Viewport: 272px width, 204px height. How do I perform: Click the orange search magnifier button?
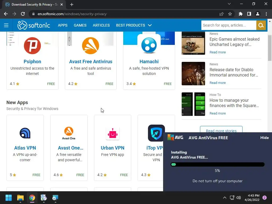click(x=261, y=25)
